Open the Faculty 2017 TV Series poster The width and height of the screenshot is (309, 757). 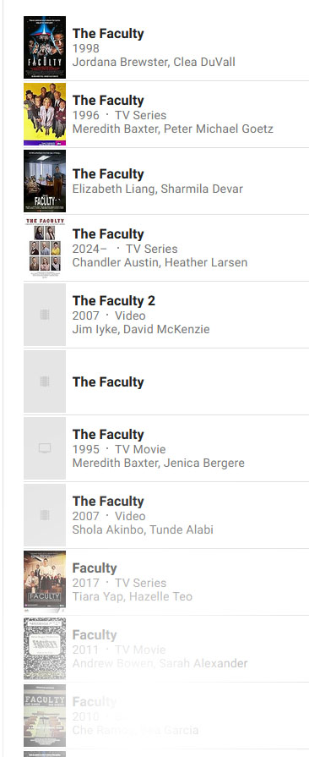point(45,582)
